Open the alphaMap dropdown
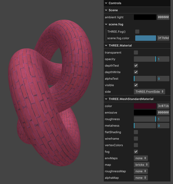The width and height of the screenshot is (173, 184). pyautogui.click(x=141, y=178)
